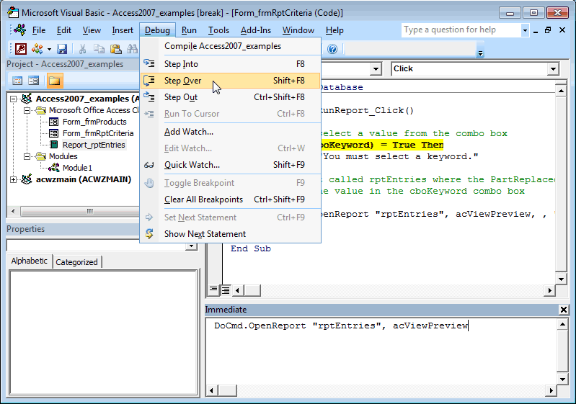The image size is (576, 404).
Task: Select Form_frmProducts in project tree
Action: [x=94, y=122]
